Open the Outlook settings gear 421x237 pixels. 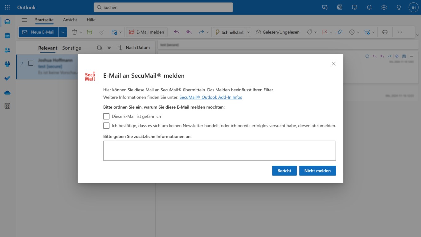pos(384,7)
